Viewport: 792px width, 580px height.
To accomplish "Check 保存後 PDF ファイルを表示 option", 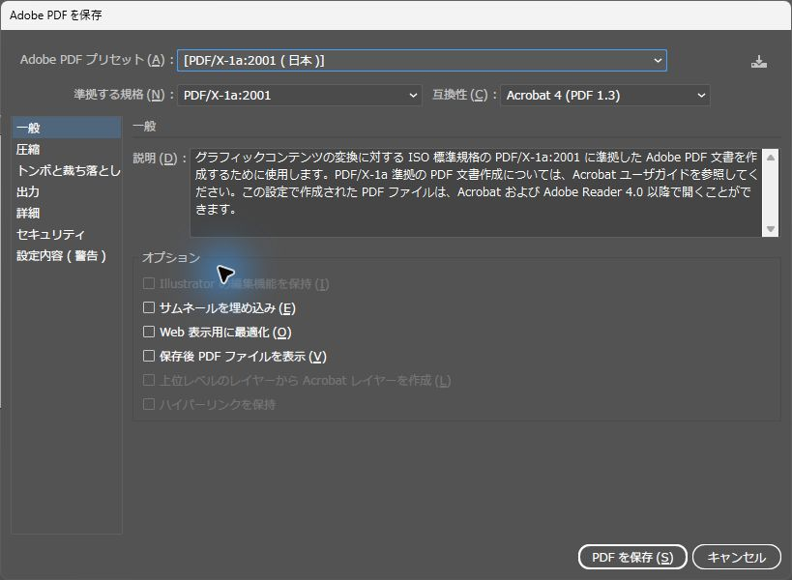I will [149, 356].
